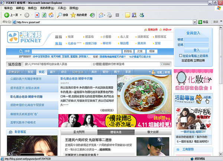Click the 密碼 password input field
The width and height of the screenshot is (223, 161).
point(196,45)
